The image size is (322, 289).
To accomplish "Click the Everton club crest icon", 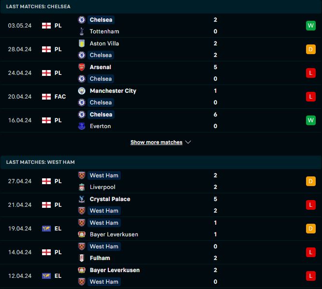I will [x=82, y=126].
